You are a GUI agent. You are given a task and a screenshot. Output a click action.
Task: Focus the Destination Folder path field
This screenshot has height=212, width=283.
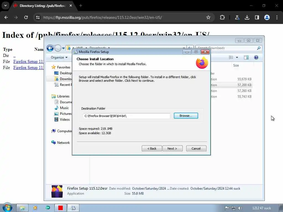click(x=127, y=116)
